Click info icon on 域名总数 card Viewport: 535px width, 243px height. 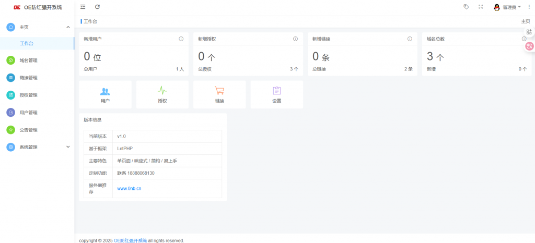click(x=524, y=39)
